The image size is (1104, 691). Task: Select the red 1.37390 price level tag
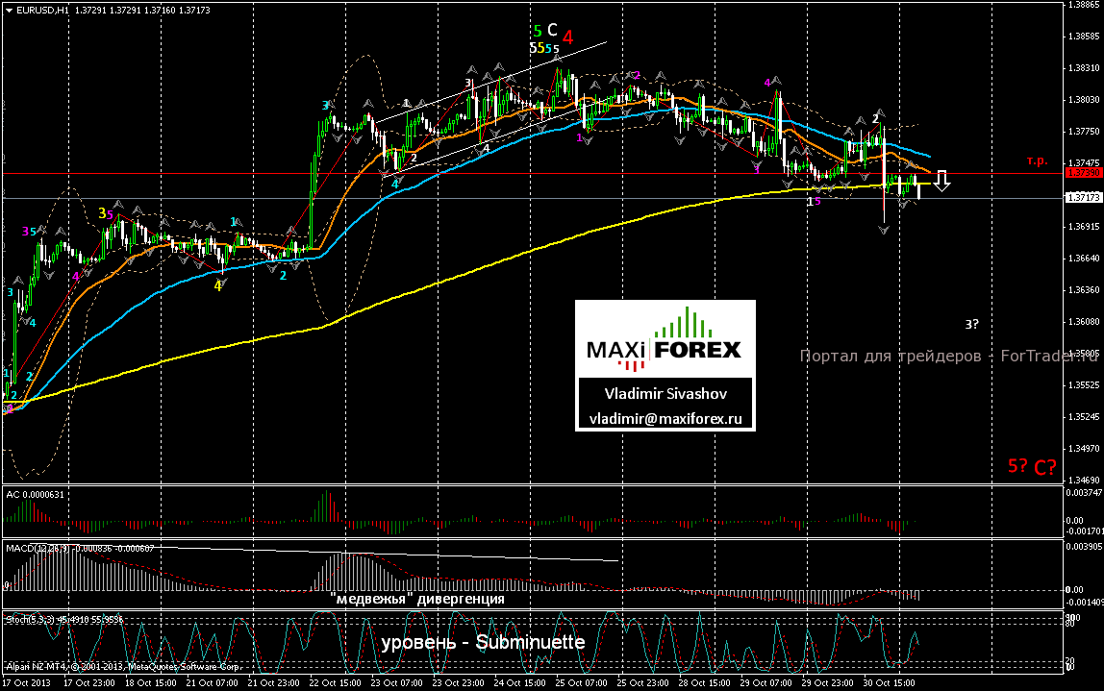1083,174
